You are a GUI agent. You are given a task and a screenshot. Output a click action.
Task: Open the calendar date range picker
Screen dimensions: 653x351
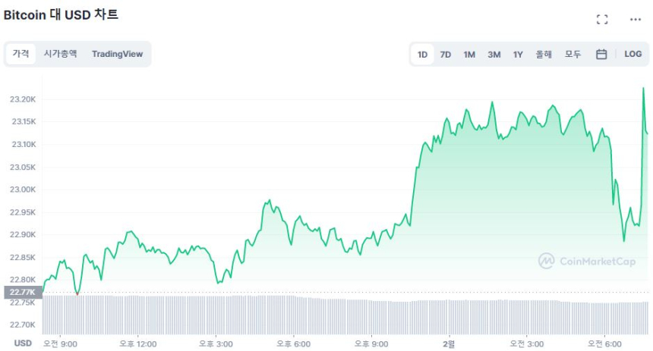click(601, 55)
